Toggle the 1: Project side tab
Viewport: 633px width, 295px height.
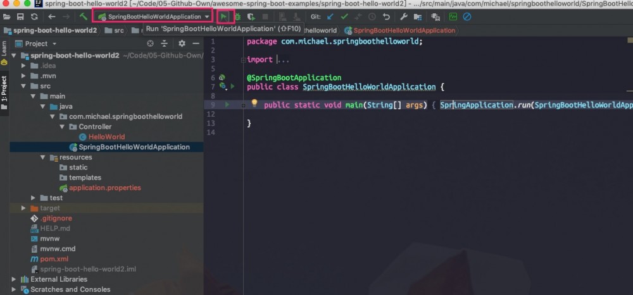tap(4, 93)
